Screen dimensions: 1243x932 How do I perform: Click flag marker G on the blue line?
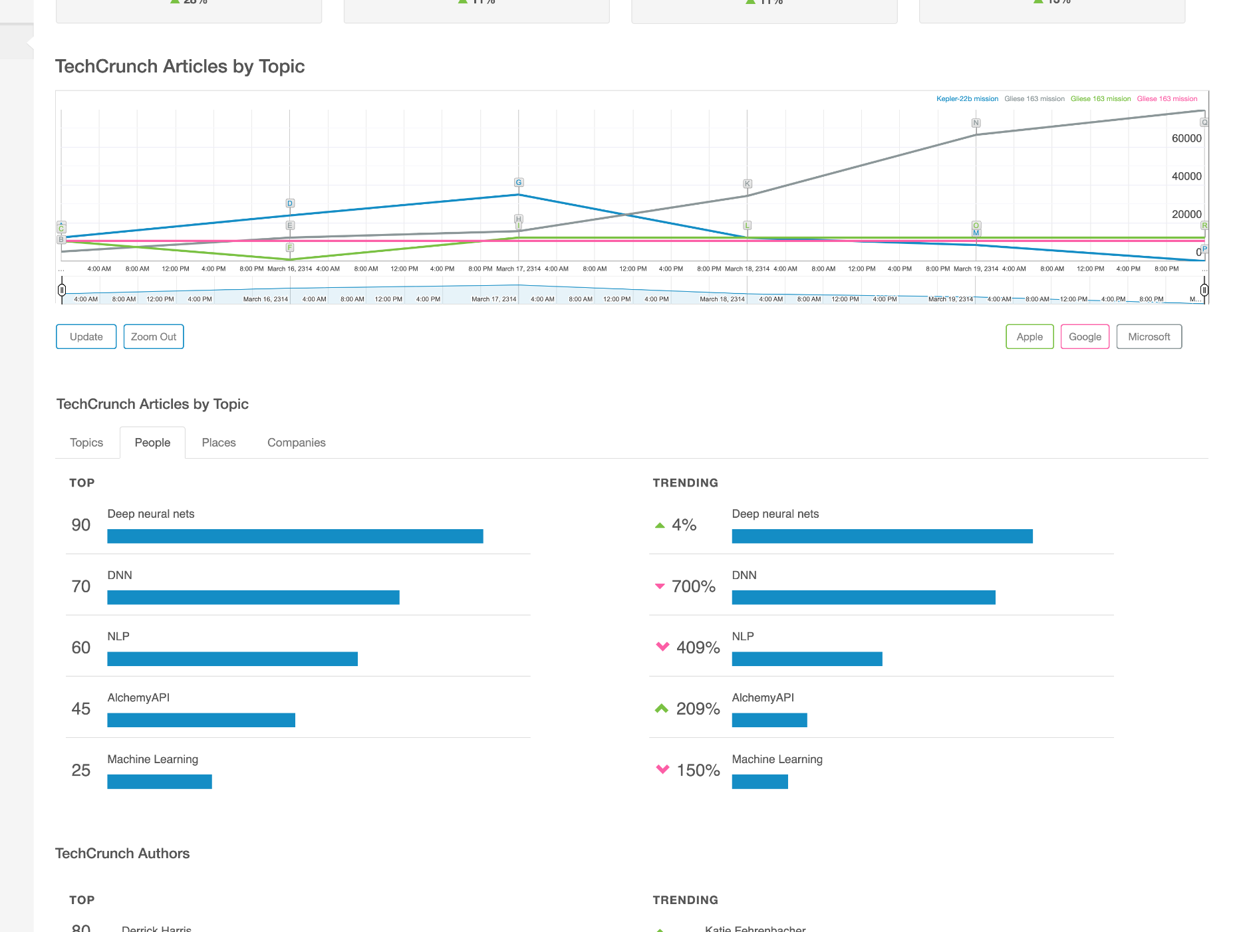click(518, 182)
